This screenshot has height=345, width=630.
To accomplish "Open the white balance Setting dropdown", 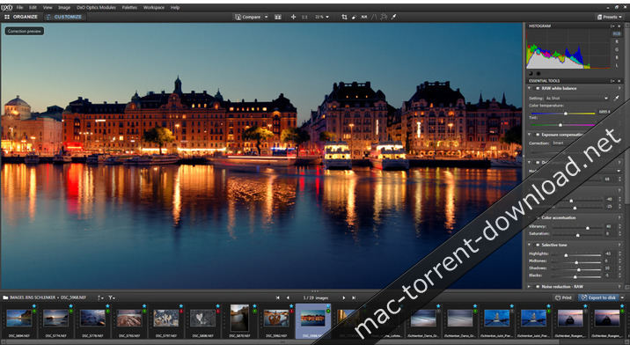I will (x=576, y=98).
